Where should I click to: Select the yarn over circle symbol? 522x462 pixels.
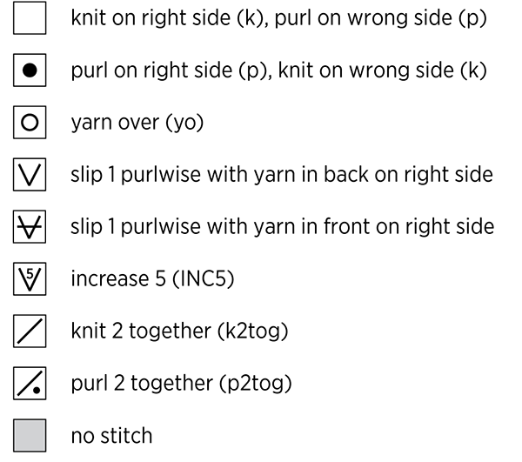(x=30, y=123)
